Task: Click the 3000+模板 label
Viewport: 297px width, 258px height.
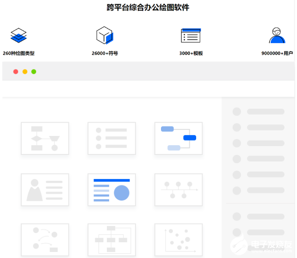Action: (191, 54)
